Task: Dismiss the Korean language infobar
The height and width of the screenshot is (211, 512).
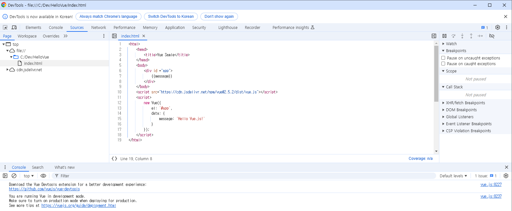Action: tap(506, 17)
